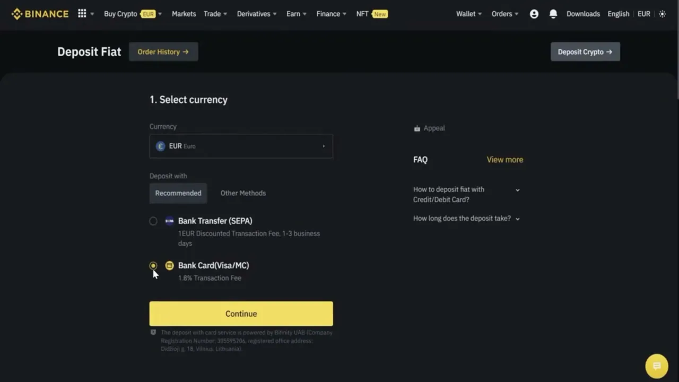Click the View more FAQ link
The image size is (679, 382).
click(505, 160)
